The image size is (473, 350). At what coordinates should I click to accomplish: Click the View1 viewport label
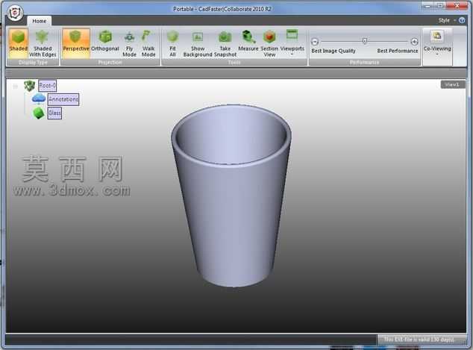[x=452, y=85]
